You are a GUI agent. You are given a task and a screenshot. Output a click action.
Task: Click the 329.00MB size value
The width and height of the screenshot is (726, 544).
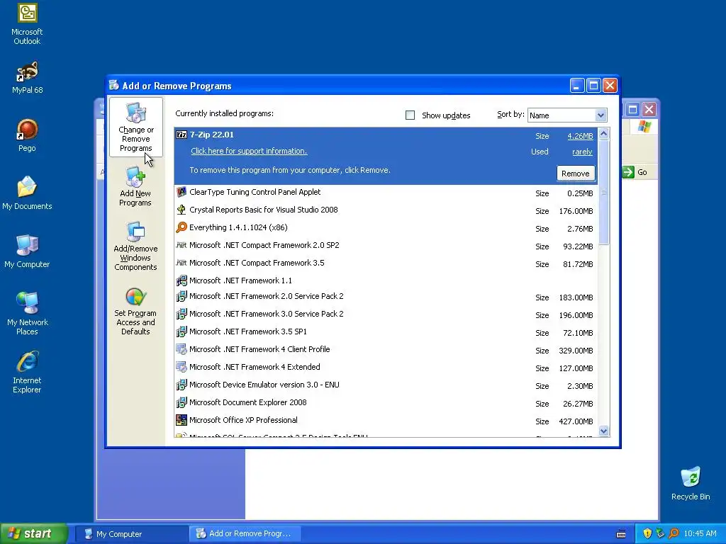pos(576,351)
